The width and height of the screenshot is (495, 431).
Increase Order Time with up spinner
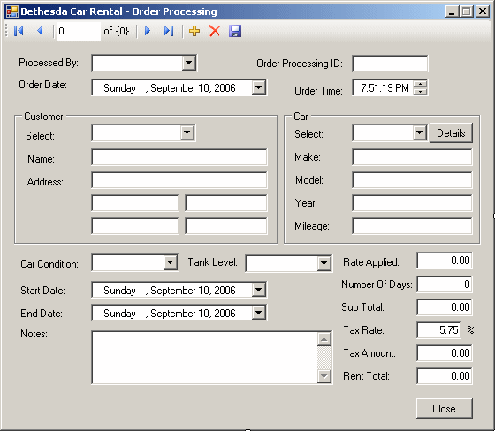(420, 84)
